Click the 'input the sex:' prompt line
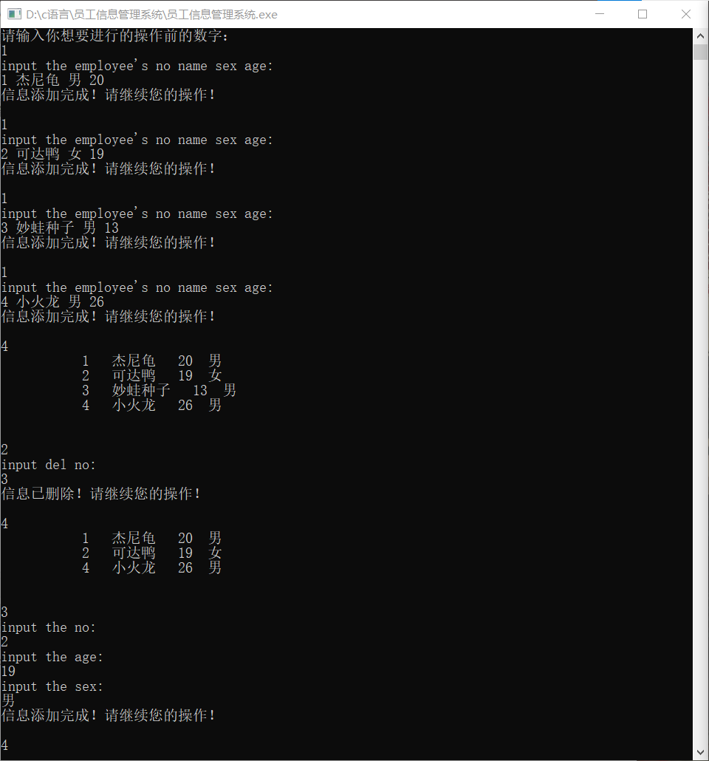Viewport: 709px width, 761px height. pos(52,686)
